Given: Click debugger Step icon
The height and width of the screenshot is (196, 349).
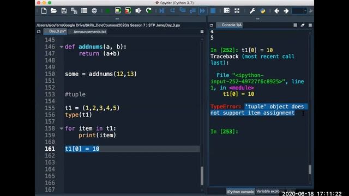Looking at the screenshot, I should click(172, 11).
